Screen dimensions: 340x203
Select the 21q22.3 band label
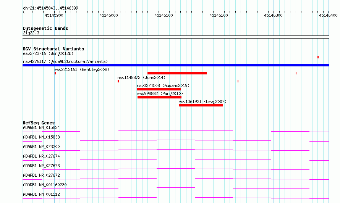[31, 33]
